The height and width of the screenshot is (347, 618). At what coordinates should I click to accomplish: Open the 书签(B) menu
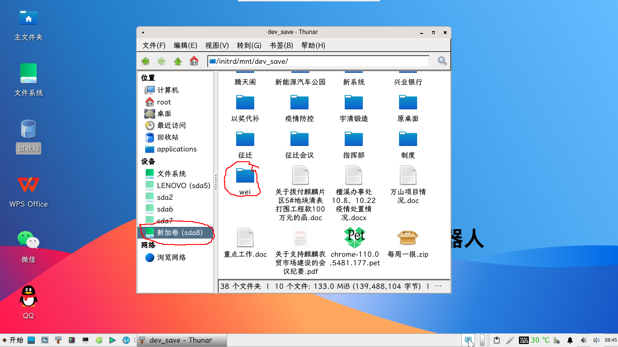click(x=281, y=45)
